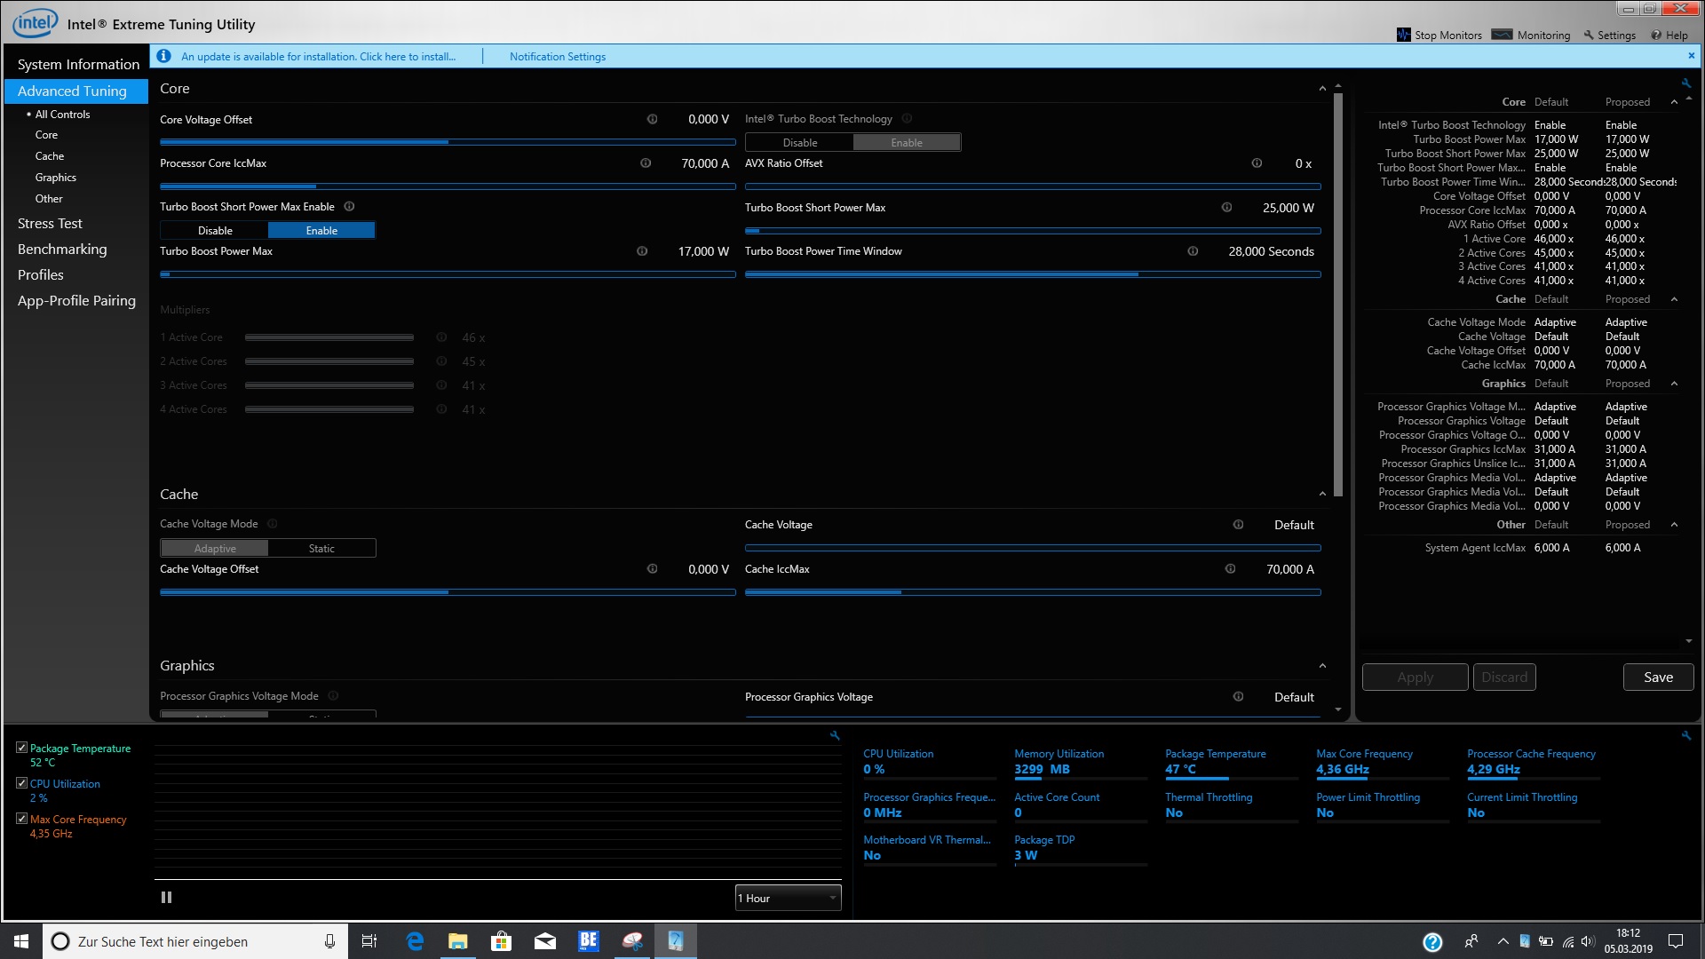The height and width of the screenshot is (959, 1705).
Task: Open the Stress Test section
Action: (50, 224)
